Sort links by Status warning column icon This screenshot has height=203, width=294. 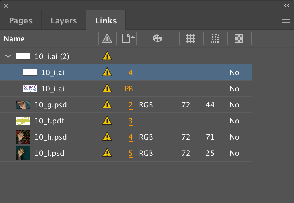point(107,38)
